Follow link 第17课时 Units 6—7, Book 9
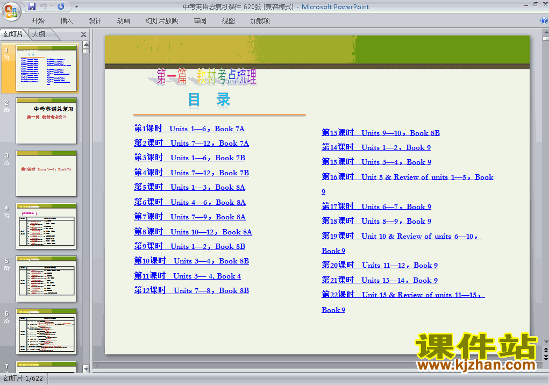Viewport: 549px width, 385px height. coord(376,206)
